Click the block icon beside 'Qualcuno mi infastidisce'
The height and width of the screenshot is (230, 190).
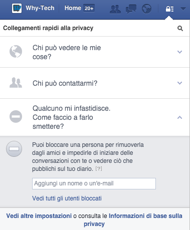pos(16,116)
